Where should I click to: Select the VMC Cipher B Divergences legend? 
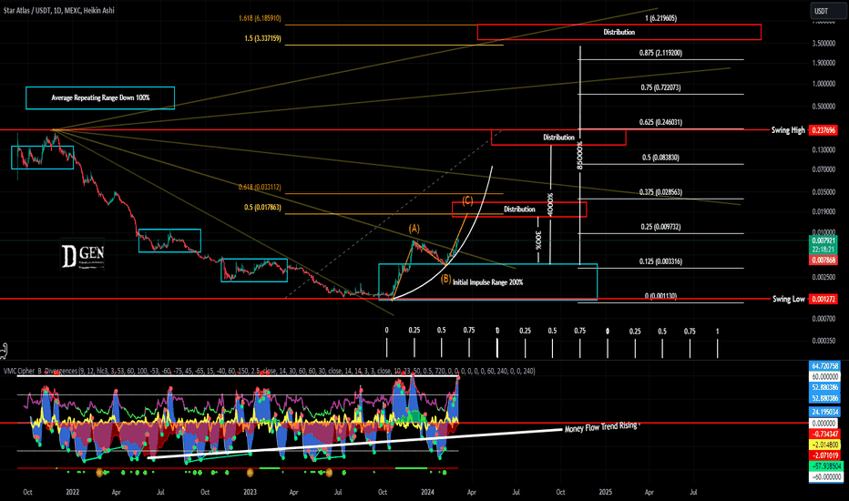(269, 371)
